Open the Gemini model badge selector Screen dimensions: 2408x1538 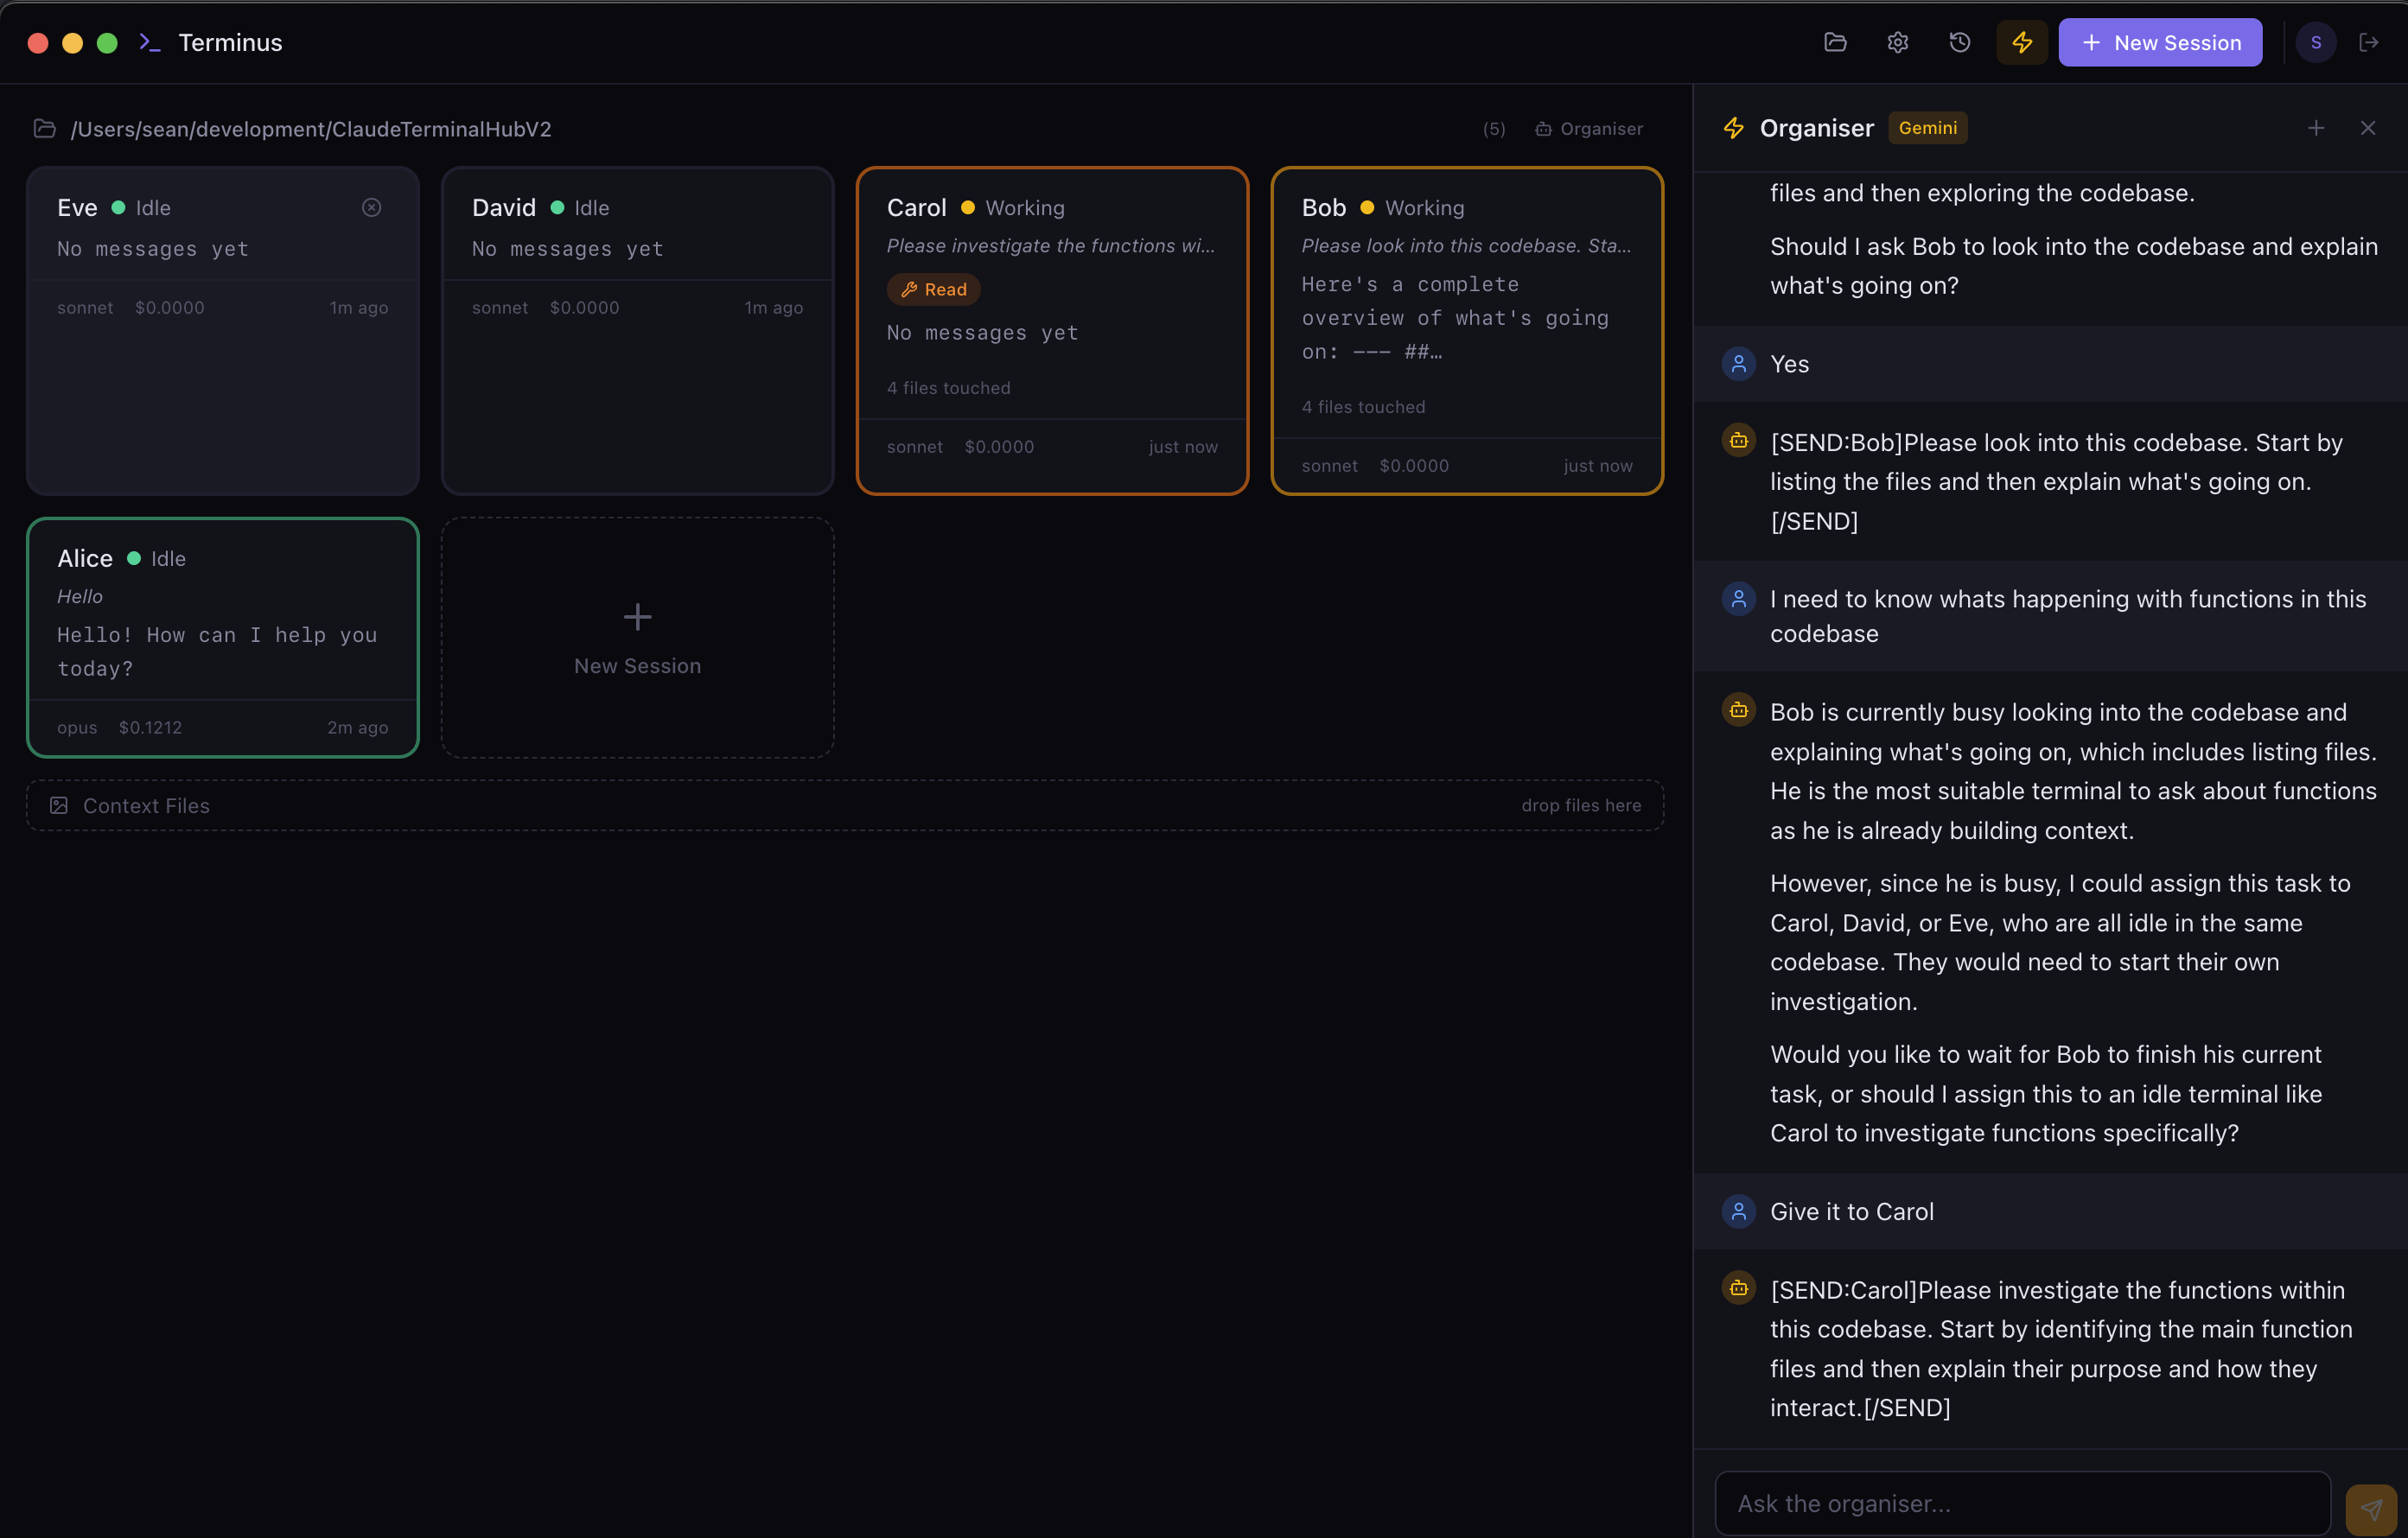(x=1927, y=127)
